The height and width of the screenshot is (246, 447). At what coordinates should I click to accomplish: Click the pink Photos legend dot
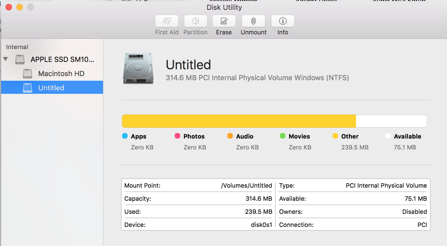[x=177, y=136]
